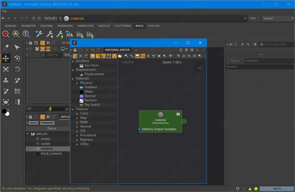Click the yellow warning search icon
The width and height of the screenshot is (295, 192).
coord(16,34)
